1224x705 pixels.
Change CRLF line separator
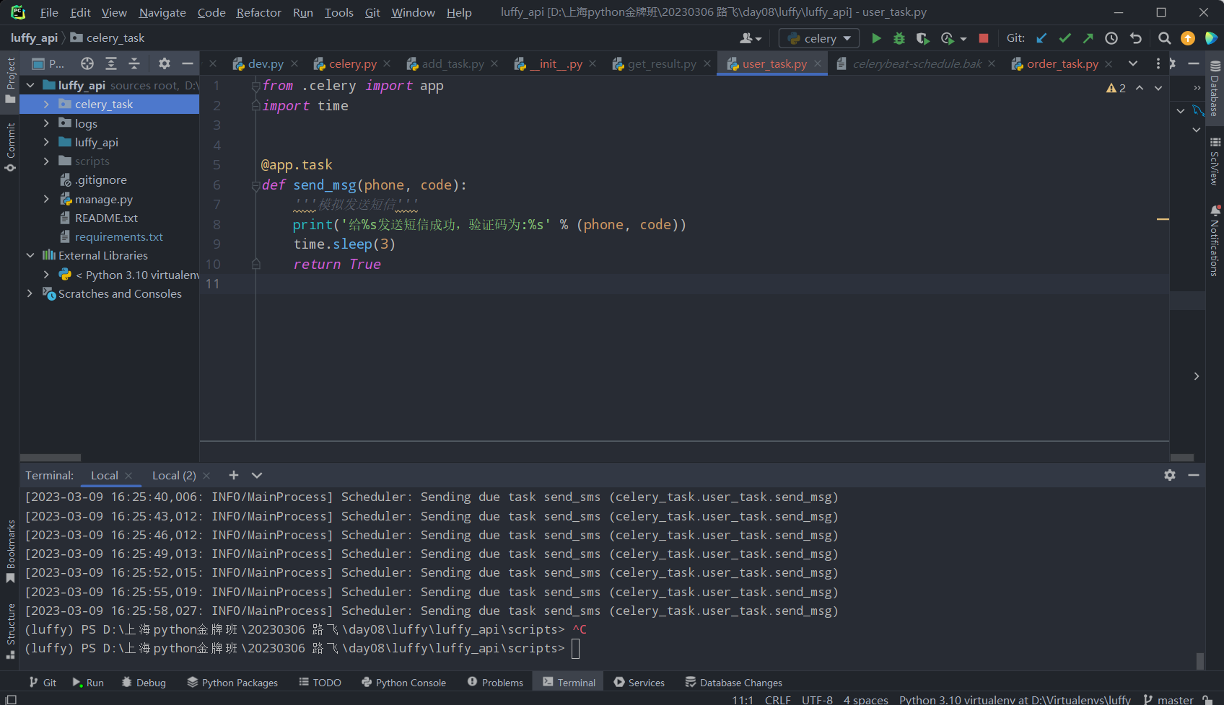click(x=777, y=699)
